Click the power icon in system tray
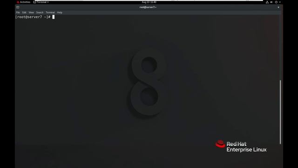The height and width of the screenshot is (168, 298). click(276, 2)
